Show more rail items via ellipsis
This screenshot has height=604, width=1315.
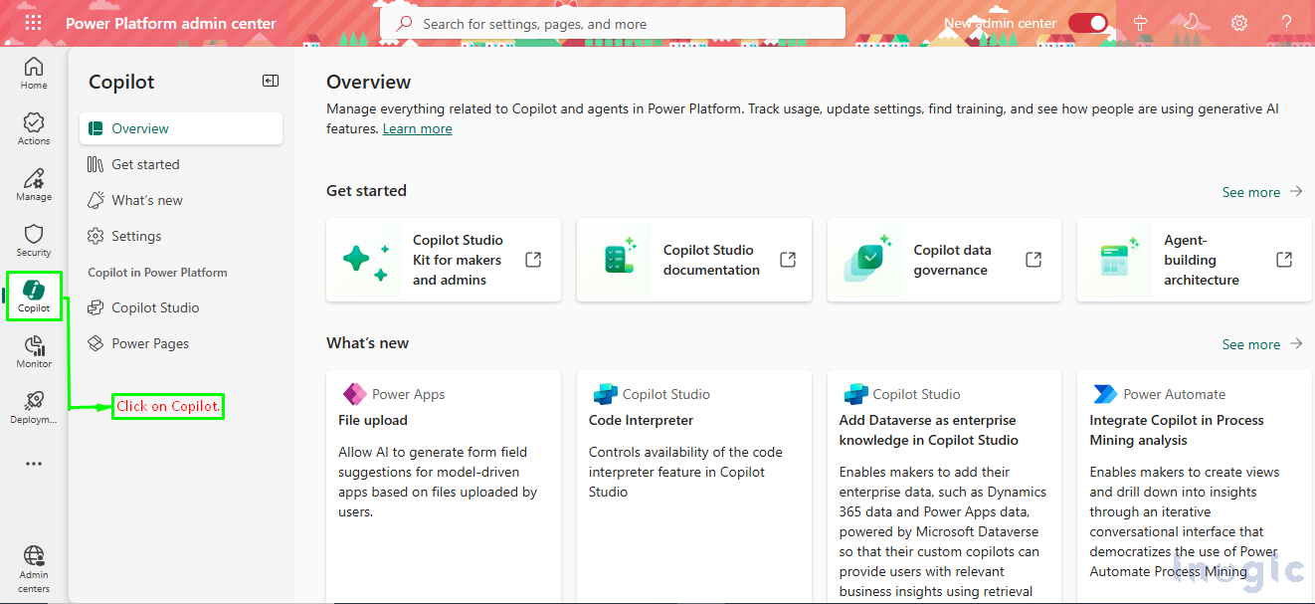pyautogui.click(x=34, y=464)
